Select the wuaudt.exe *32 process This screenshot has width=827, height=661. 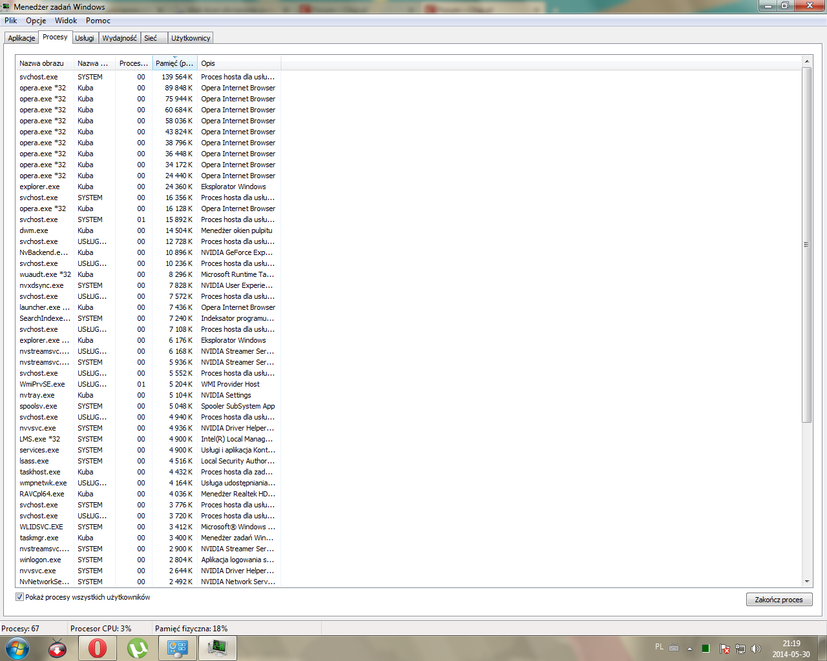point(149,274)
